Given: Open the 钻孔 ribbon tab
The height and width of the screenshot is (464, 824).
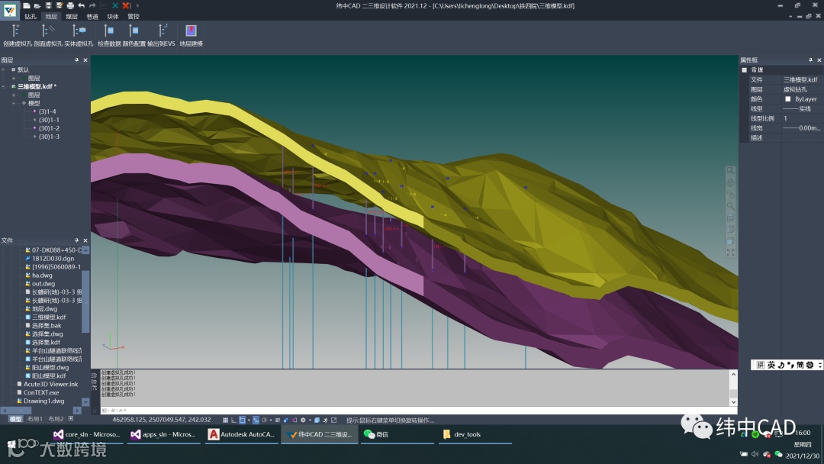Looking at the screenshot, I should 31,16.
